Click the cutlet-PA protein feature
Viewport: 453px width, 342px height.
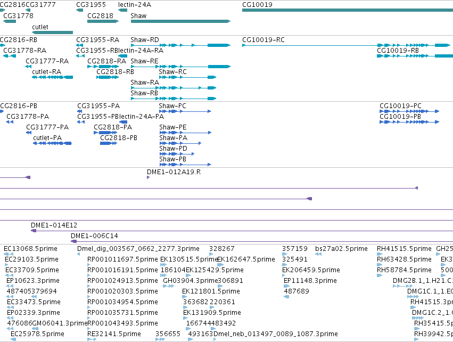[x=52, y=143]
